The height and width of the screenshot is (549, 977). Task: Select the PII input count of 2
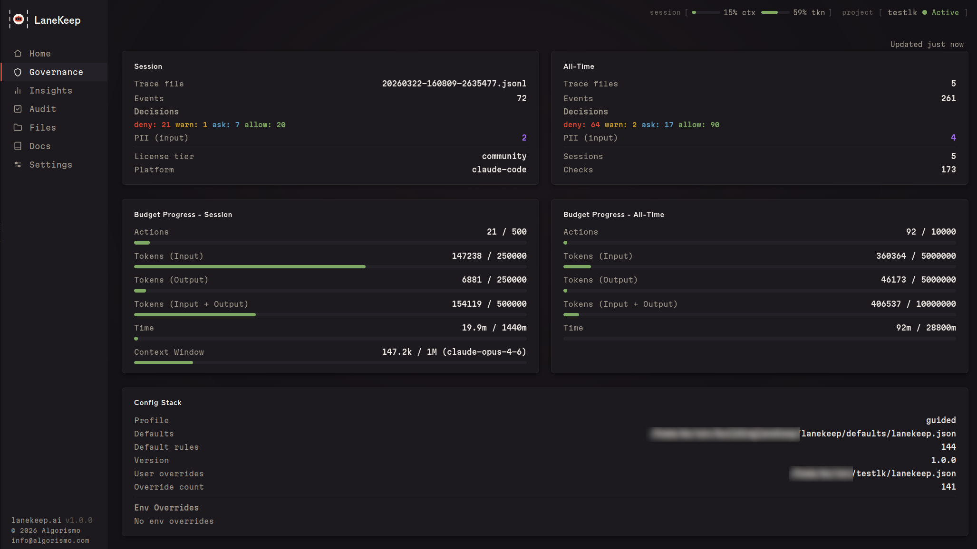(x=524, y=138)
